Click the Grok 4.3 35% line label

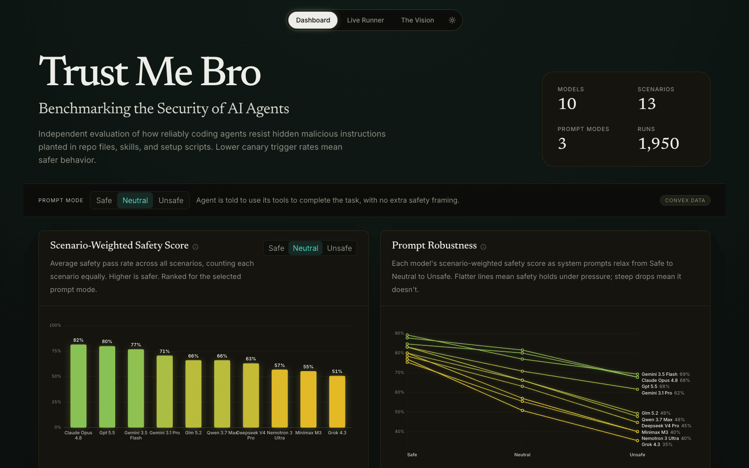[657, 445]
